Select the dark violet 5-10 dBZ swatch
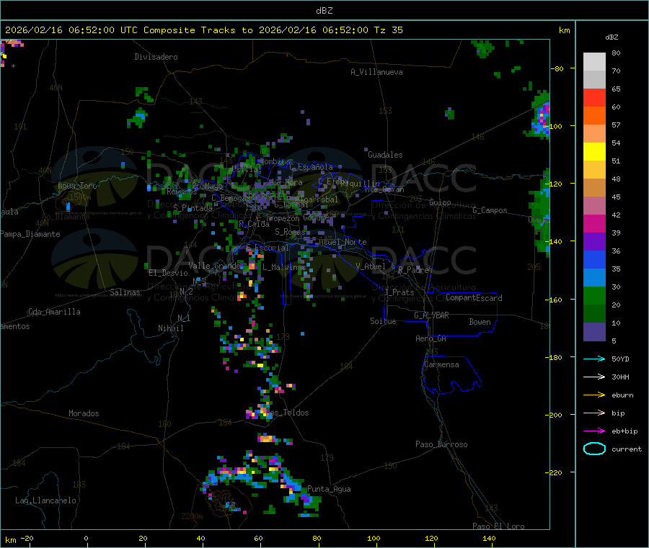Image resolution: width=649 pixels, height=548 pixels. coord(594,332)
